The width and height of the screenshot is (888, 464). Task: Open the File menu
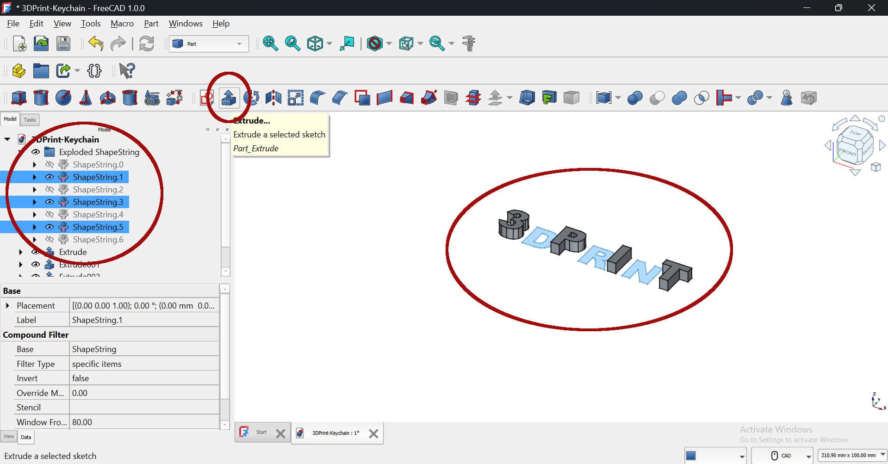tap(13, 24)
